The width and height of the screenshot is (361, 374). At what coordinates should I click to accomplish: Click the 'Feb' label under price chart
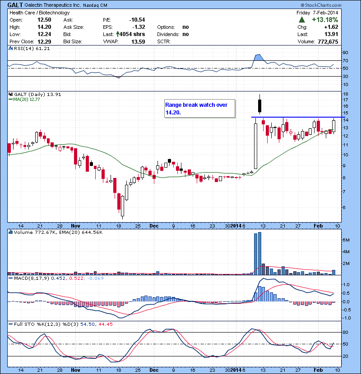pyautogui.click(x=318, y=226)
